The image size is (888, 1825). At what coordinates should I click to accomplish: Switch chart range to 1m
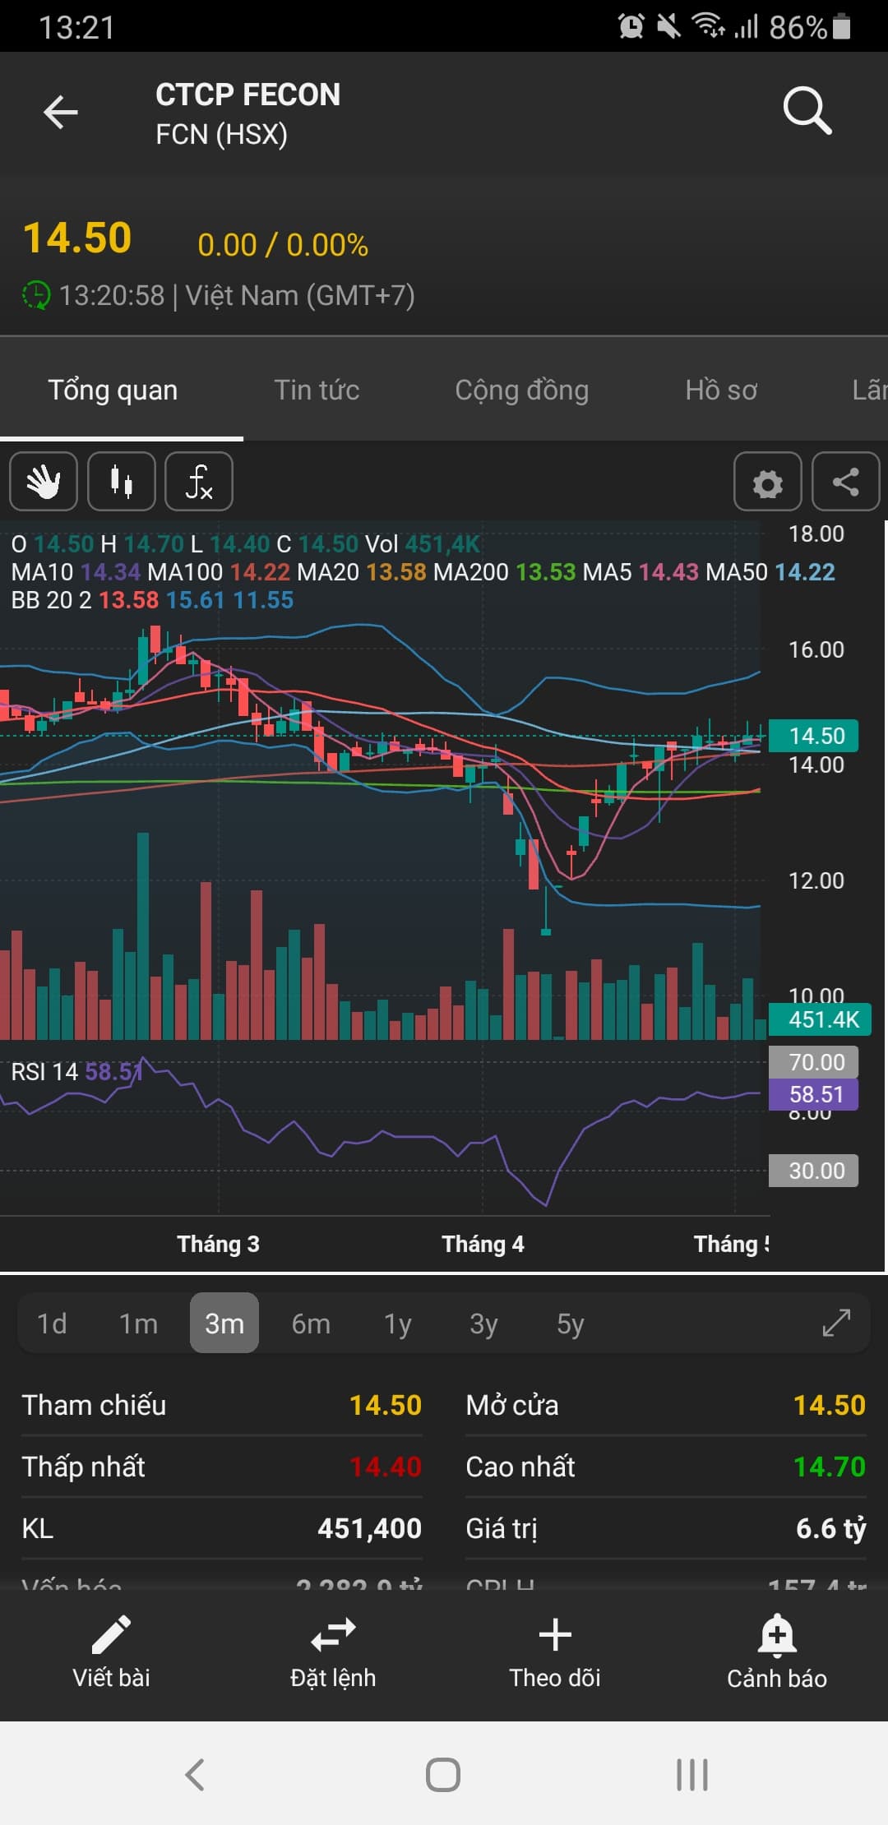(x=138, y=1324)
